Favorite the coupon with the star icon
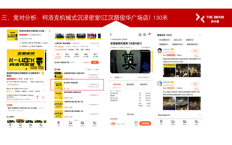Screen dimensions: 232x145 [x=145, y=35]
